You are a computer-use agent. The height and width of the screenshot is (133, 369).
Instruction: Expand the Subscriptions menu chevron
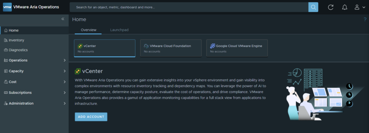(x=65, y=93)
